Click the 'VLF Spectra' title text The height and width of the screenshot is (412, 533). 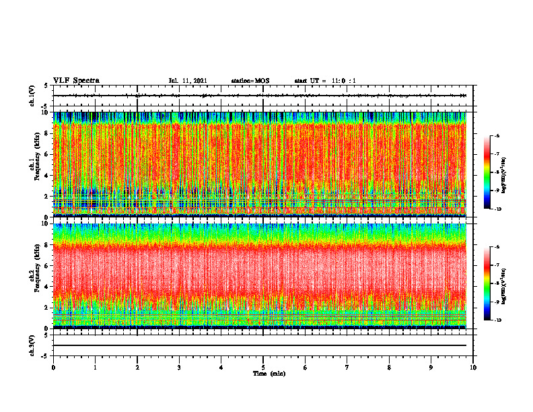click(76, 81)
